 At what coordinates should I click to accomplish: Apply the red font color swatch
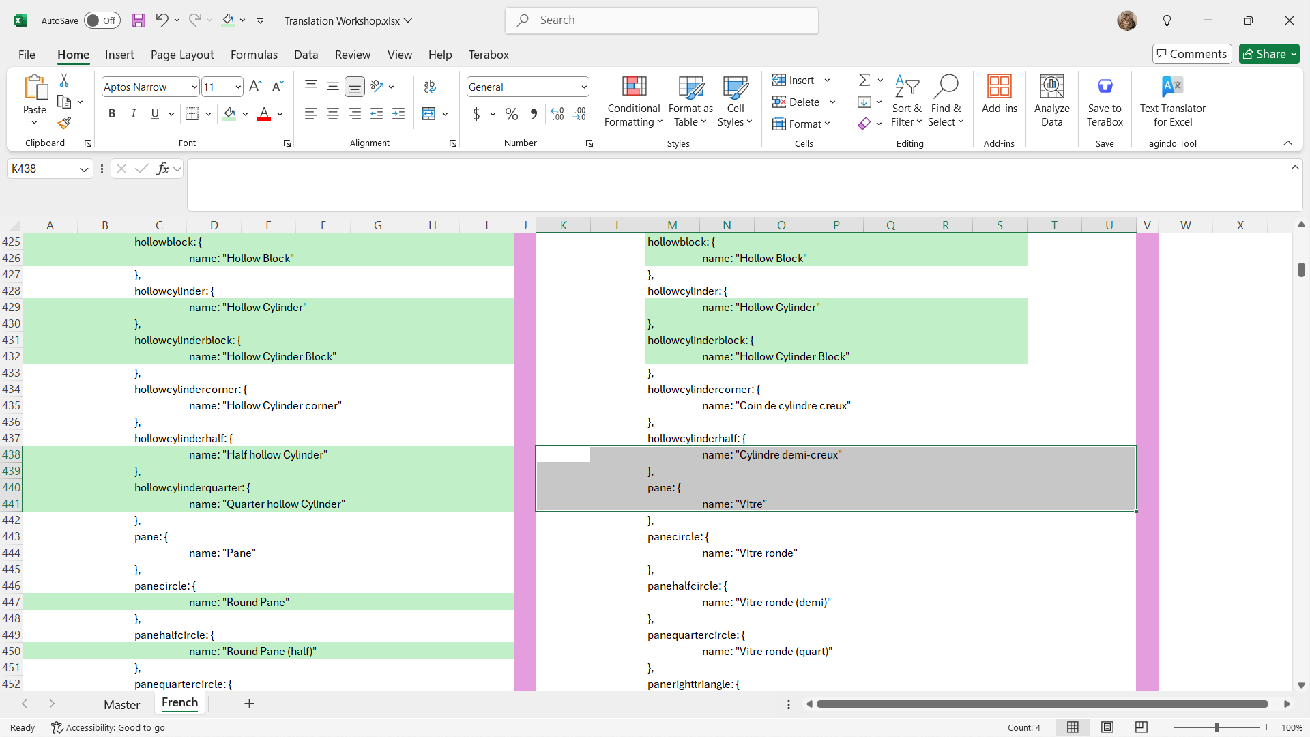pyautogui.click(x=264, y=114)
